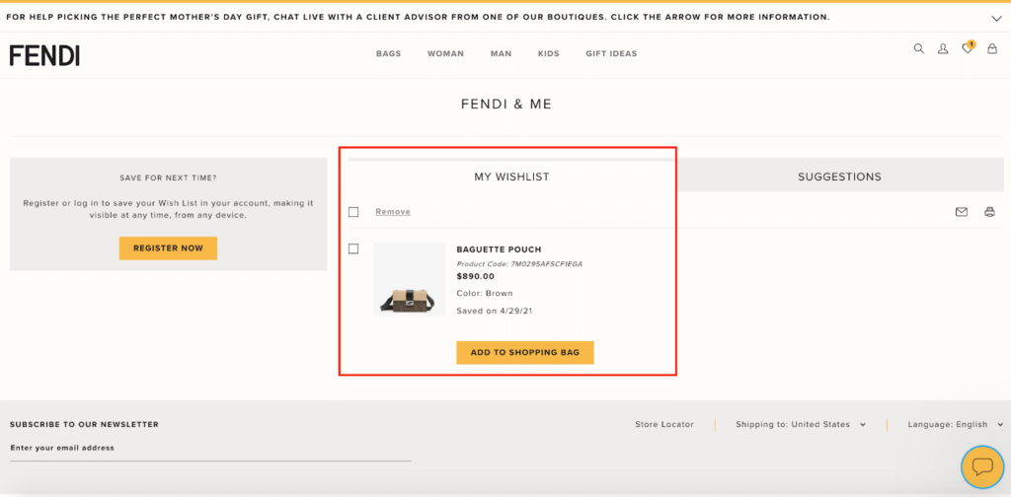Tick the select-all checkbox beside Remove
The width and height of the screenshot is (1011, 497).
(x=353, y=212)
